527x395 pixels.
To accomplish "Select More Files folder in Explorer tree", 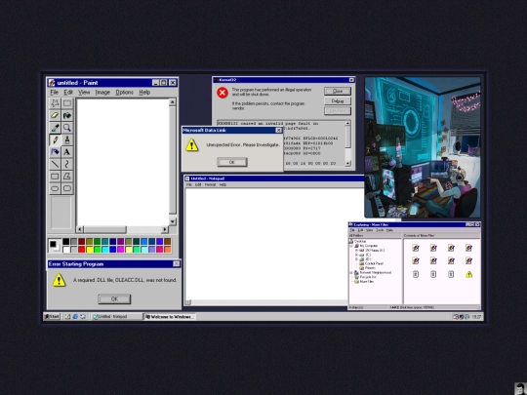I will (x=367, y=282).
